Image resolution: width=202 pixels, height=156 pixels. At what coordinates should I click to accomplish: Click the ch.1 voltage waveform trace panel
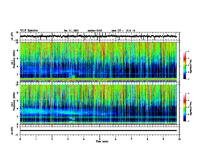[98, 36]
